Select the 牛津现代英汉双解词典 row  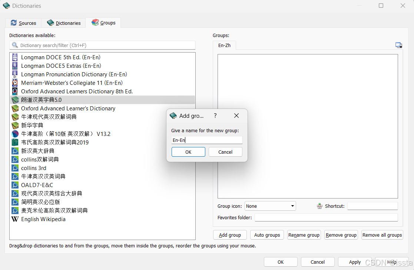102,117
